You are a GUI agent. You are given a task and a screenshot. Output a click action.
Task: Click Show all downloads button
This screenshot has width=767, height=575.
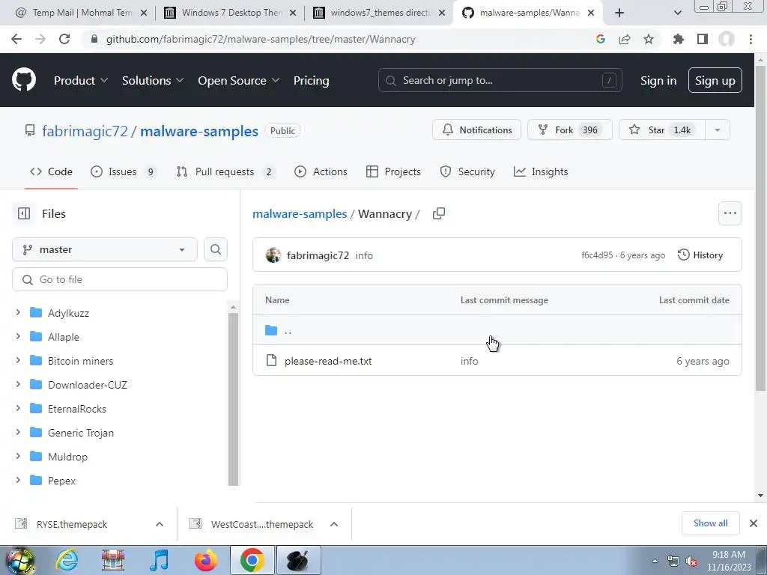(x=710, y=523)
